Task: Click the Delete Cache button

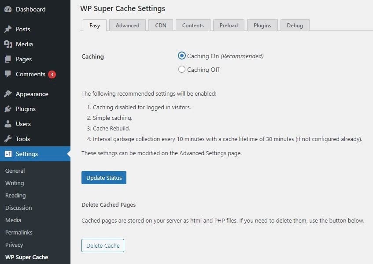Action: coord(103,245)
